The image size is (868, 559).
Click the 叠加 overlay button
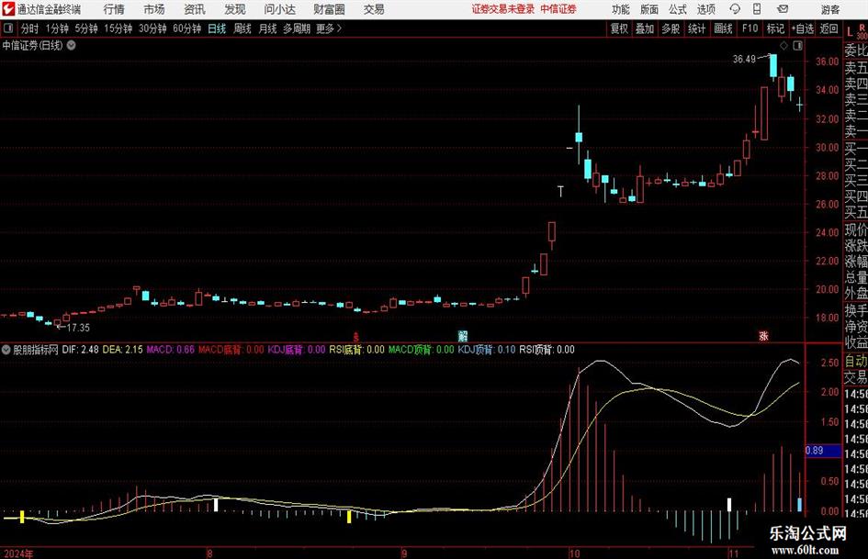[x=645, y=28]
